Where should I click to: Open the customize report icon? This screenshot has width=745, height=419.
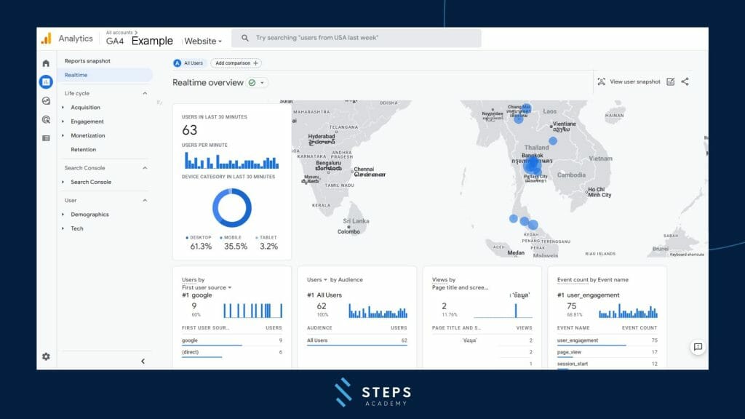click(671, 81)
